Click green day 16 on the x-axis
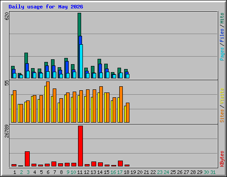Screen dimensions: 227x177 113,172
